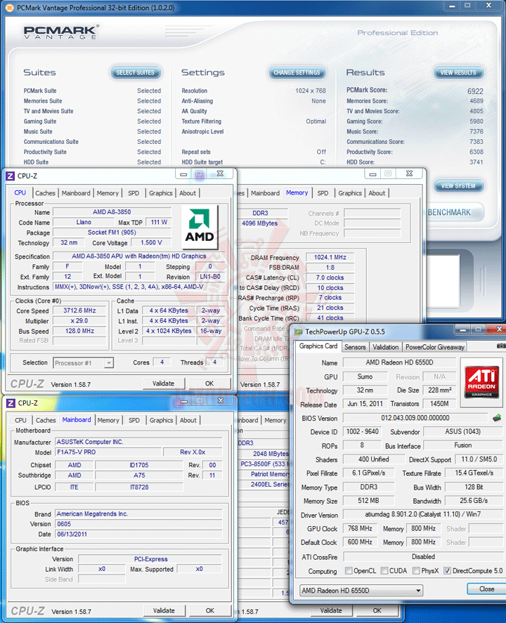Click the Shaders field 400 Unified

[373, 459]
